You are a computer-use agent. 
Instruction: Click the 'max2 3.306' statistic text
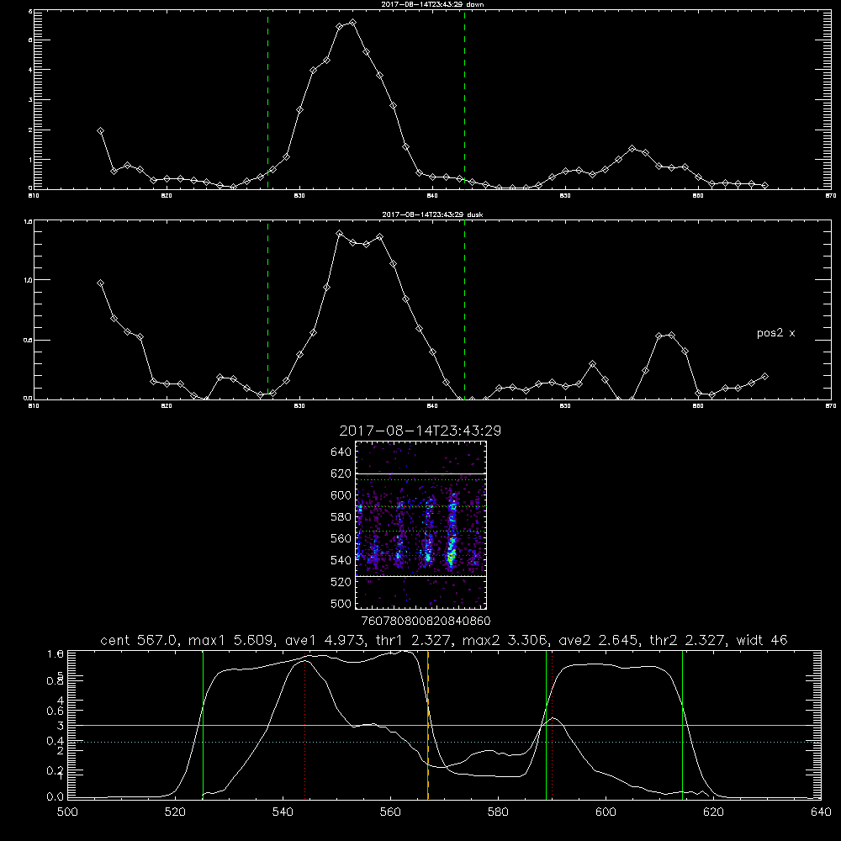tap(505, 640)
